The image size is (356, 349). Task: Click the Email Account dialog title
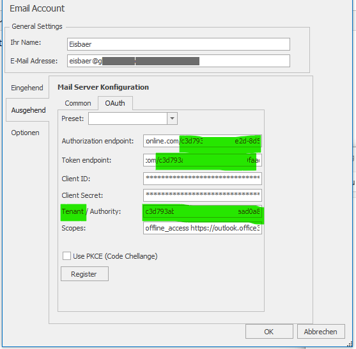37,9
